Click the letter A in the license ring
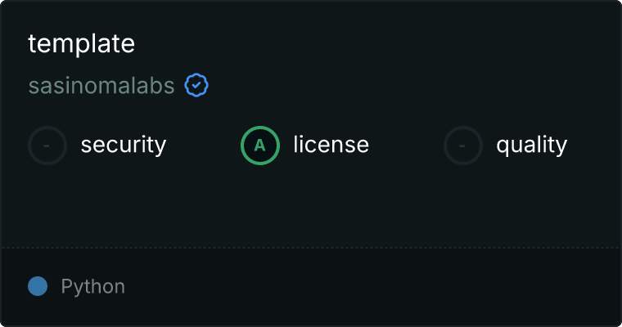The image size is (622, 327). click(x=259, y=146)
